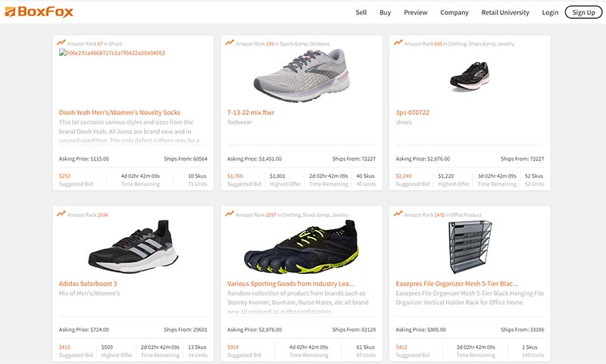606x364 pixels.
Task: Click Amazon Rank 198 in Sports & Outdoors text
Action: point(283,44)
